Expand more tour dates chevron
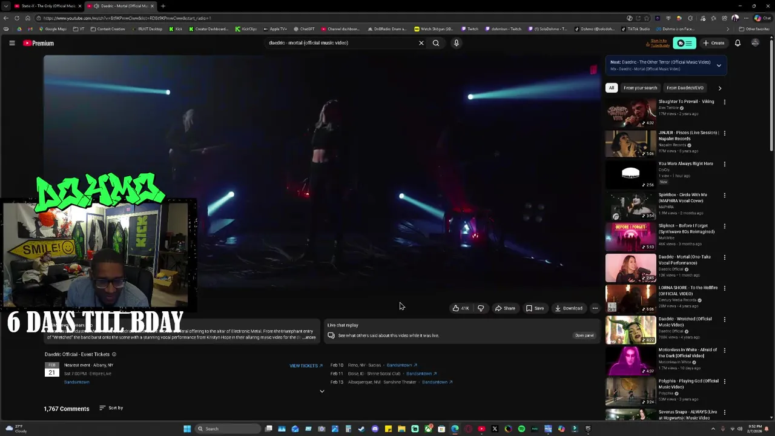Screen dimensions: 775x436 click(x=322, y=392)
